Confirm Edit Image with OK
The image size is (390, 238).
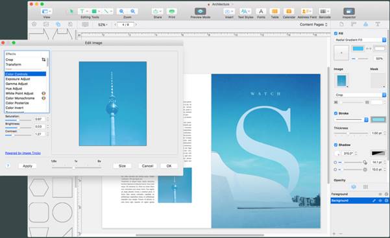[x=169, y=166]
